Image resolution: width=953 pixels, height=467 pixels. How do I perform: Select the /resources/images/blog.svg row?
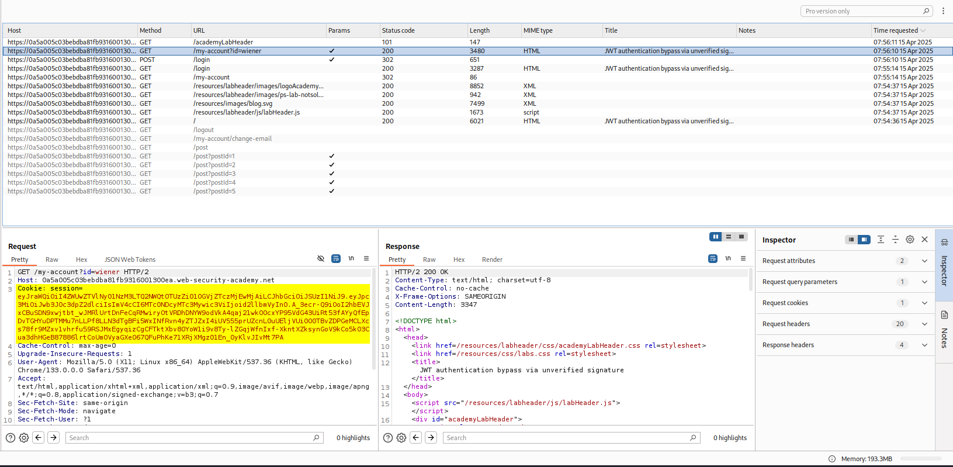pos(477,103)
